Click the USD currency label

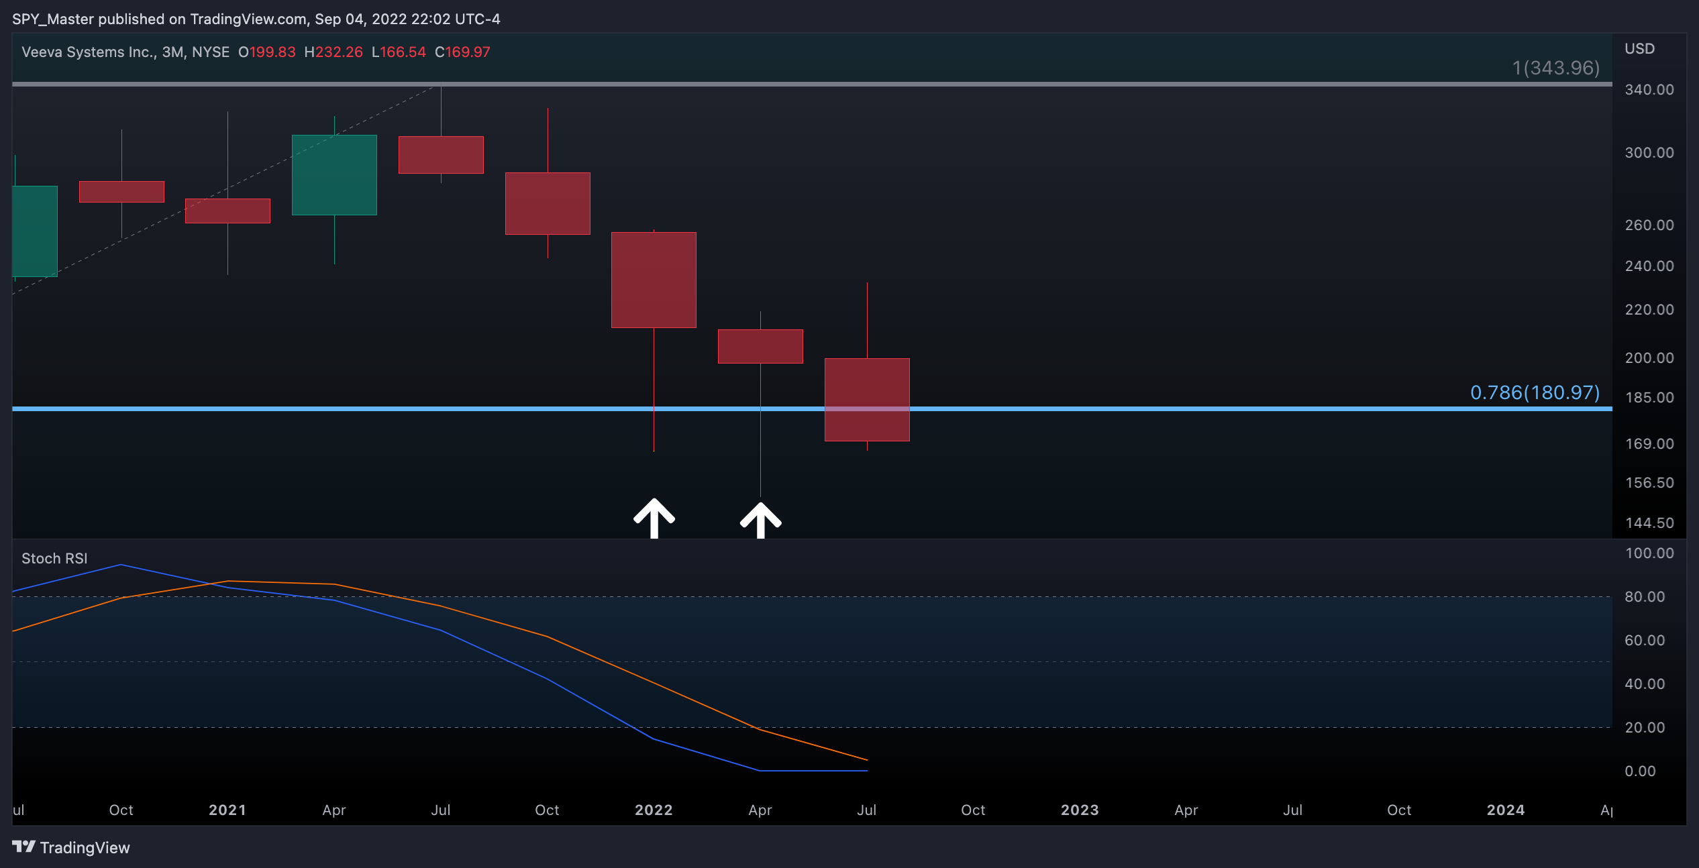coord(1639,48)
